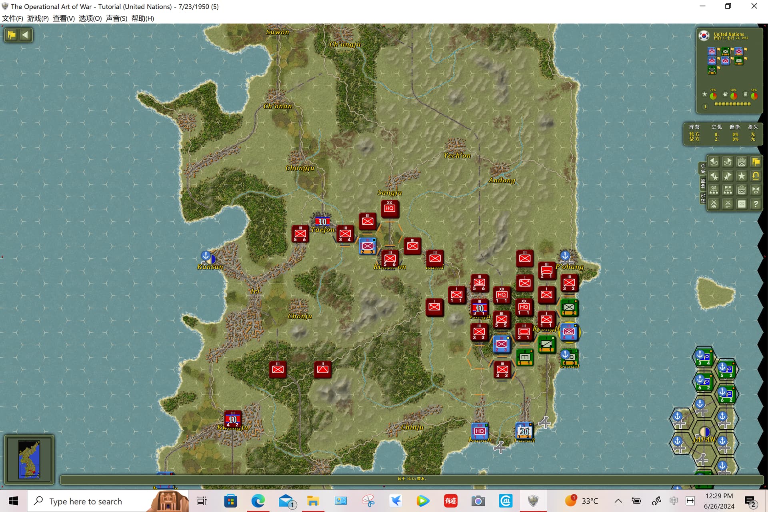Click the minimap of Korea
Viewport: 768px width, 512px height.
point(29,460)
